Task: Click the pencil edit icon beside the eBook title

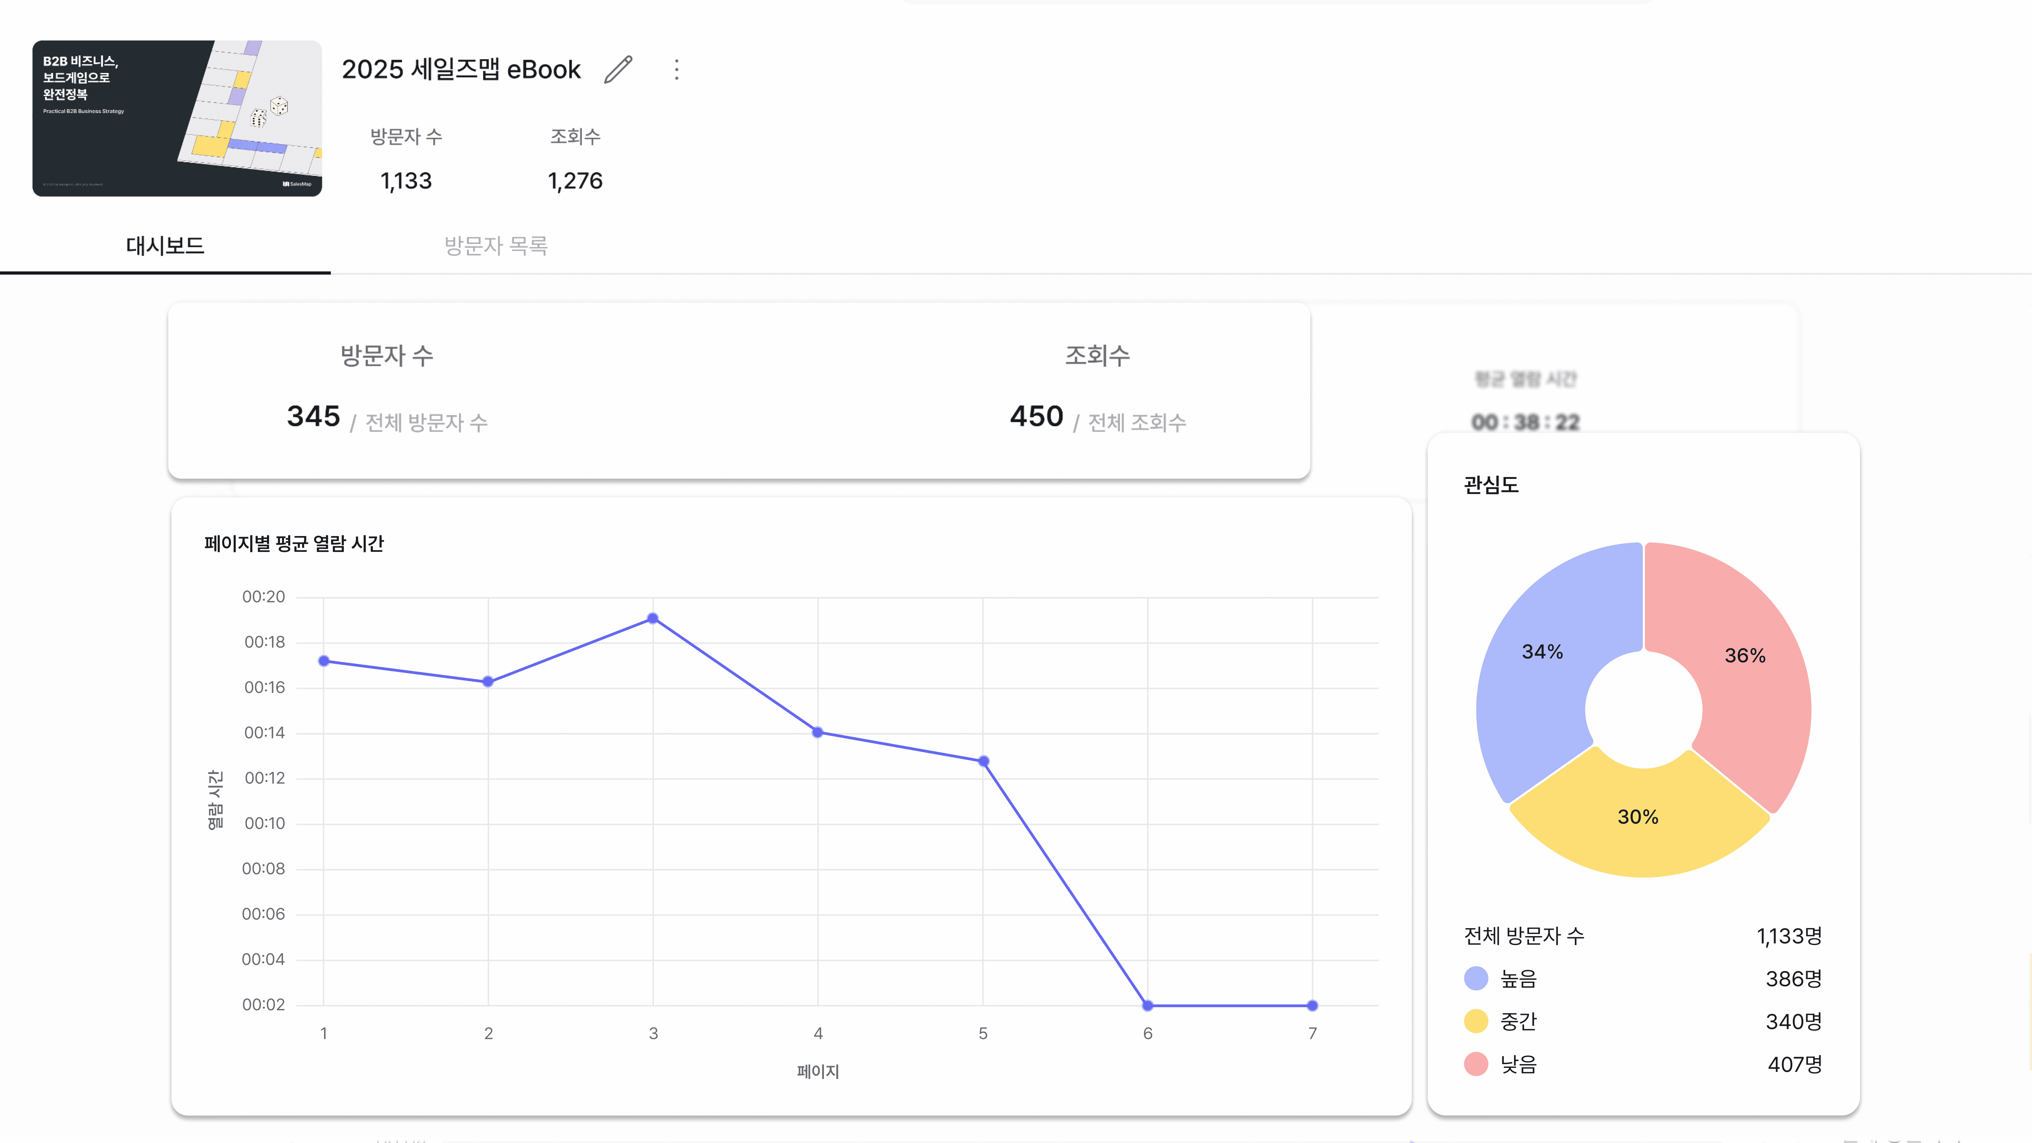Action: point(618,69)
